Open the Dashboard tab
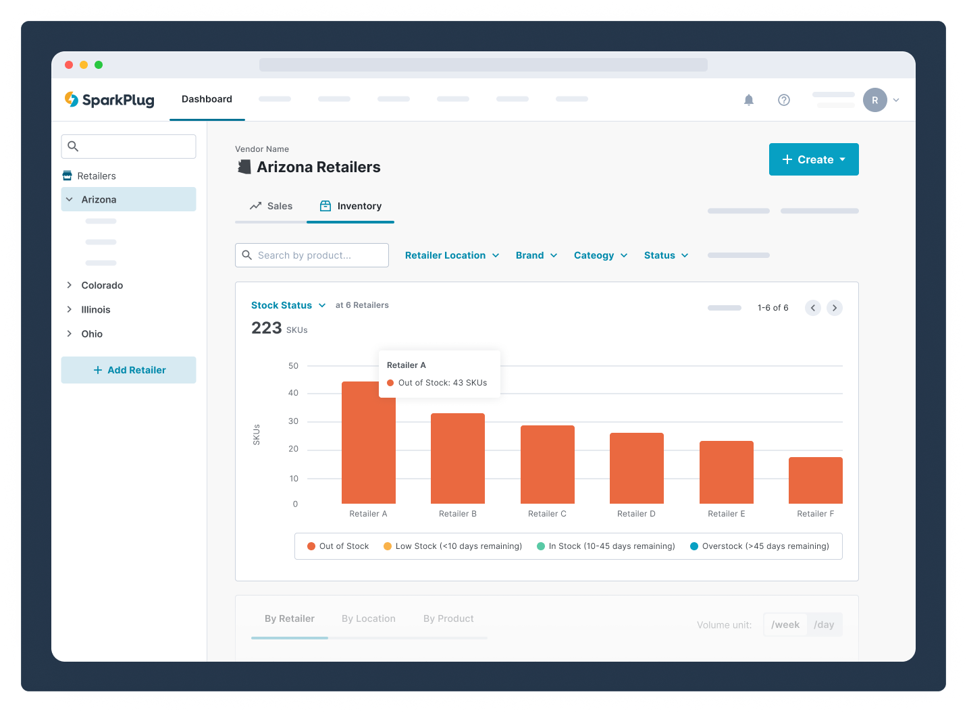This screenshot has width=967, height=713. (207, 99)
